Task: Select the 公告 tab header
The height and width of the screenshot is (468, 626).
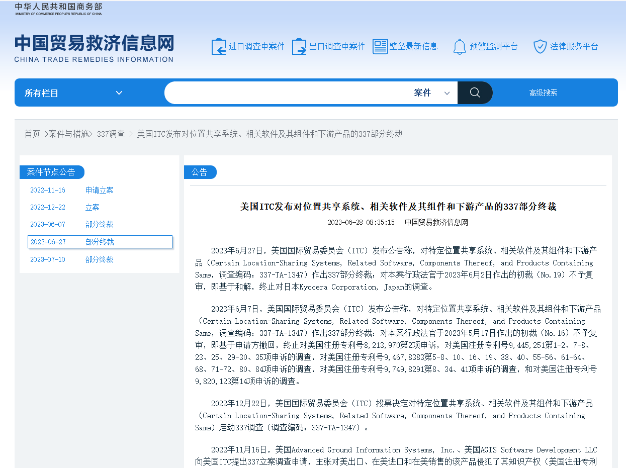Action: [x=200, y=172]
